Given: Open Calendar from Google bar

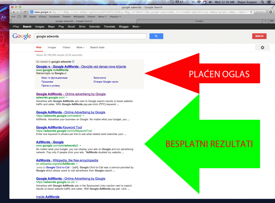Looking at the screenshot, I should (x=95, y=27).
